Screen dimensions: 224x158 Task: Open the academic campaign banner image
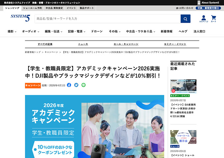(95, 126)
